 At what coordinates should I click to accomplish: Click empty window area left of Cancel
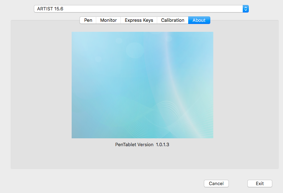coord(107,183)
